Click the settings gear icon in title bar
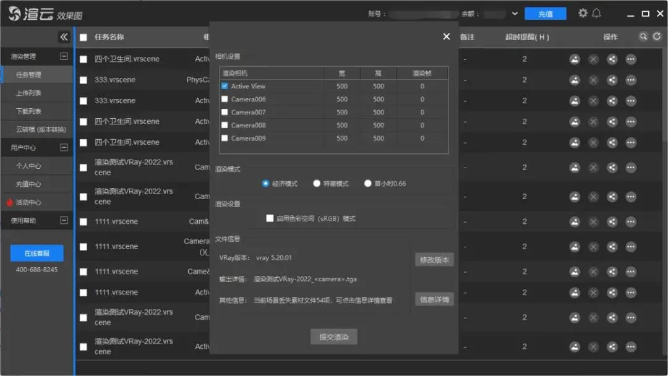Image resolution: width=668 pixels, height=376 pixels. tap(583, 13)
